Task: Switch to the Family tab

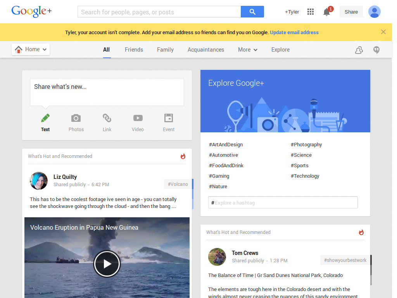Action: 165,50
